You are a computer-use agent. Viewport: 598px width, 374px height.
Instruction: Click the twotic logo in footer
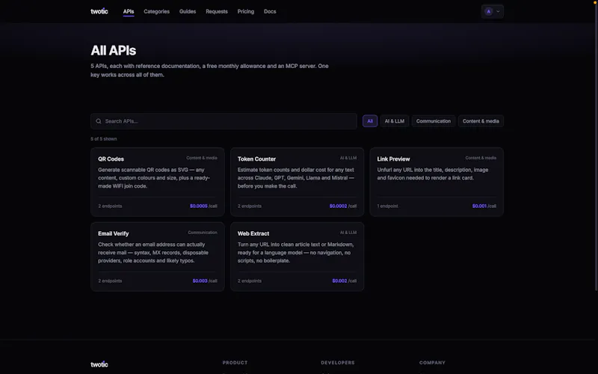[x=99, y=364]
